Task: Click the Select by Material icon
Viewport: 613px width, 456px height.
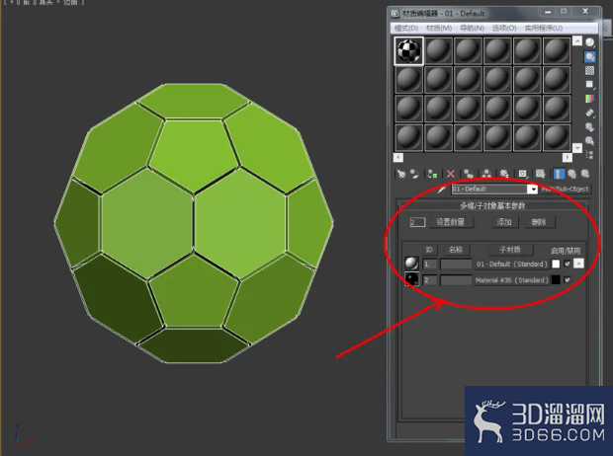Action: [x=590, y=141]
